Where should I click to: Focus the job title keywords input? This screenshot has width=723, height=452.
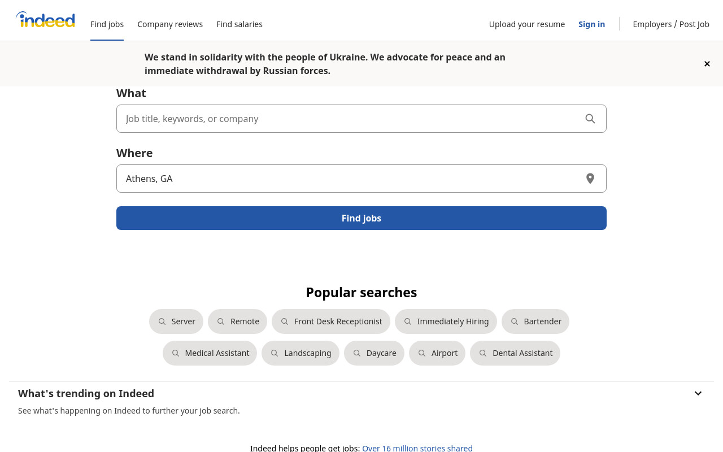361,119
